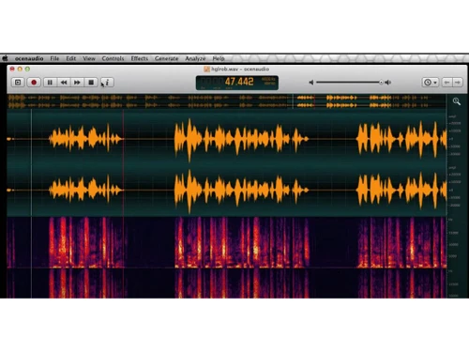
Task: Start recording with the red Record button
Action: [34, 83]
